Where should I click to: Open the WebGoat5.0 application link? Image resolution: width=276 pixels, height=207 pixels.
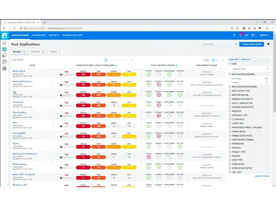coord(19,71)
